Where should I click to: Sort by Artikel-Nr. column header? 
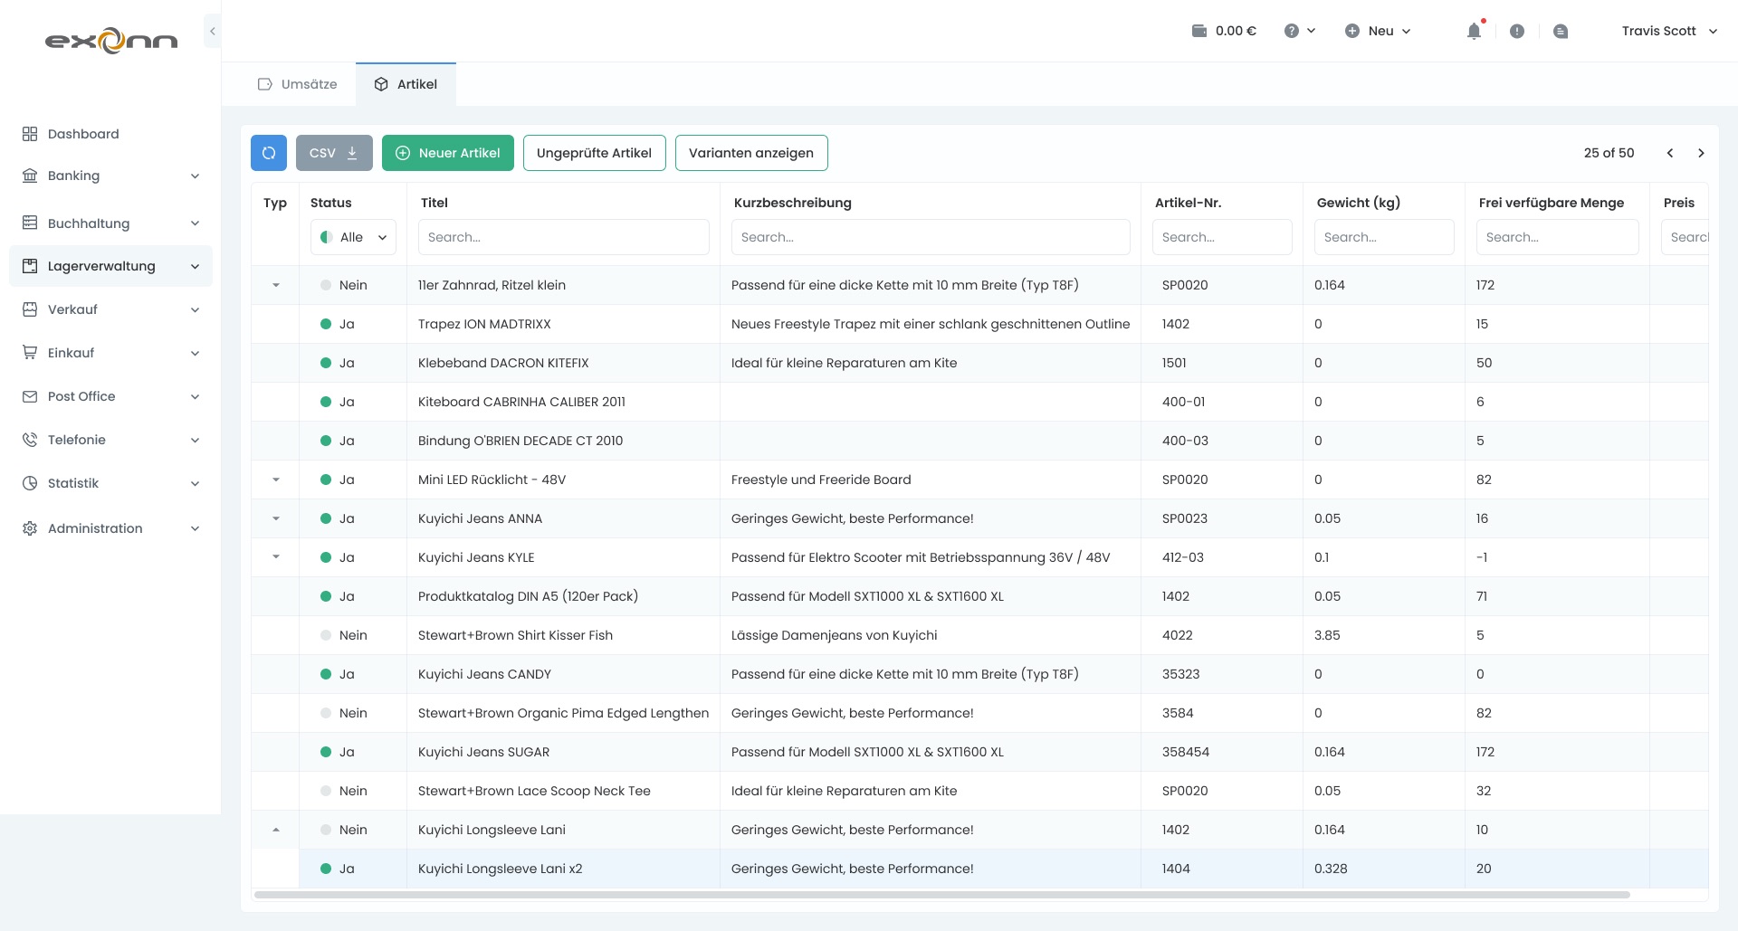click(1188, 203)
